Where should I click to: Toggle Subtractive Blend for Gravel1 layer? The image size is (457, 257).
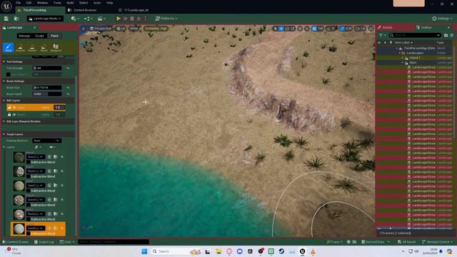click(x=29, y=205)
